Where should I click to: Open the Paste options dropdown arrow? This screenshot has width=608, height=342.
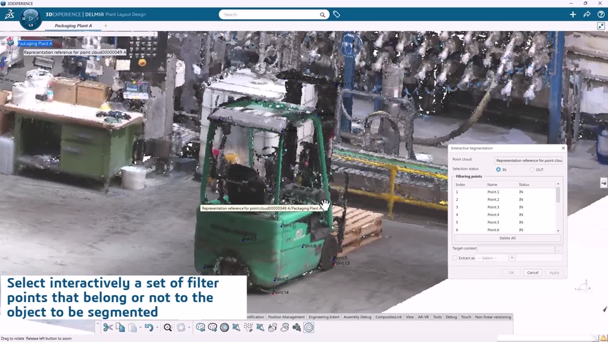[141, 328]
